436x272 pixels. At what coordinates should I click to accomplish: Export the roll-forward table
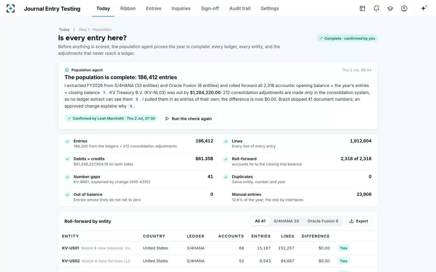tap(358, 221)
